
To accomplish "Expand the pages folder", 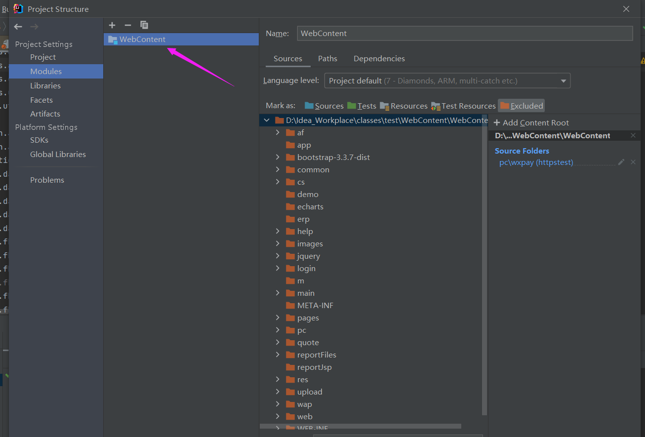I will point(278,318).
